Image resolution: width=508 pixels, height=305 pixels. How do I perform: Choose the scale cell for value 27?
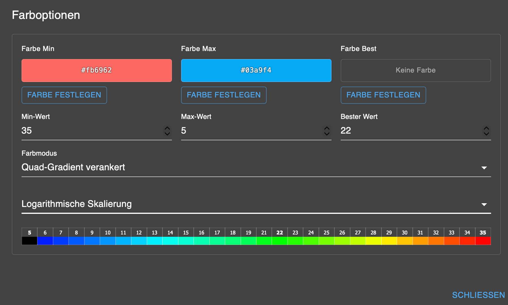point(358,236)
